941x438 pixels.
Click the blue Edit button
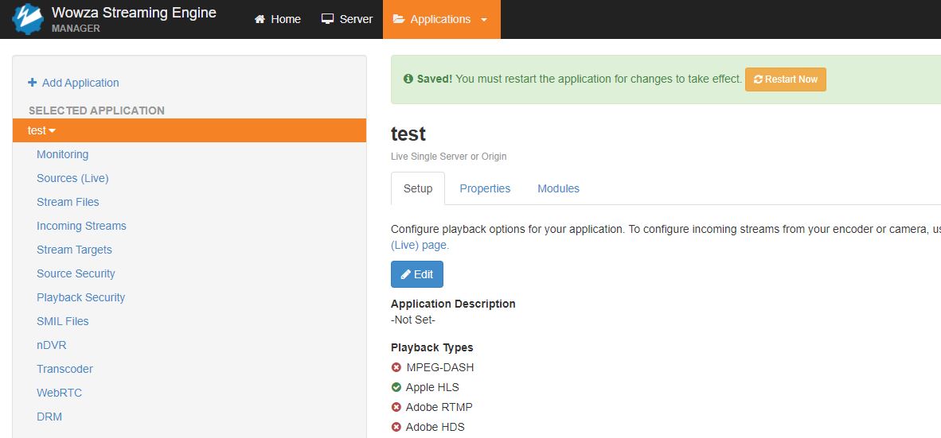[x=417, y=274]
